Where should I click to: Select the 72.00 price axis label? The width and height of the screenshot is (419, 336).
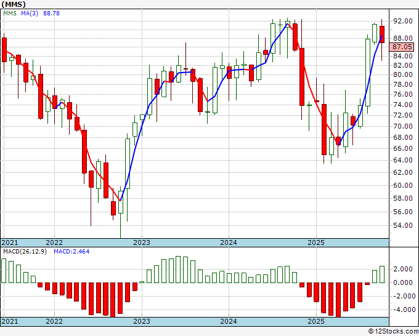coord(402,115)
